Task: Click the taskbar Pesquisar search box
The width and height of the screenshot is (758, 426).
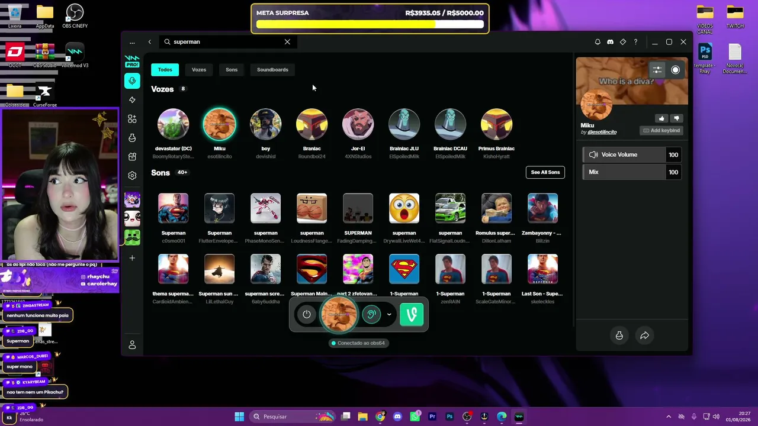Action: (293, 417)
